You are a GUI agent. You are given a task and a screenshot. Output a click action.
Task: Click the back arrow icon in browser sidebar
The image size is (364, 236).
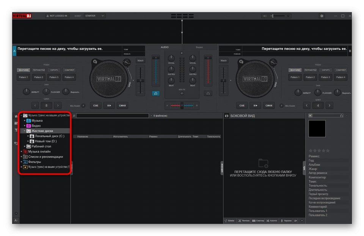click(x=16, y=143)
